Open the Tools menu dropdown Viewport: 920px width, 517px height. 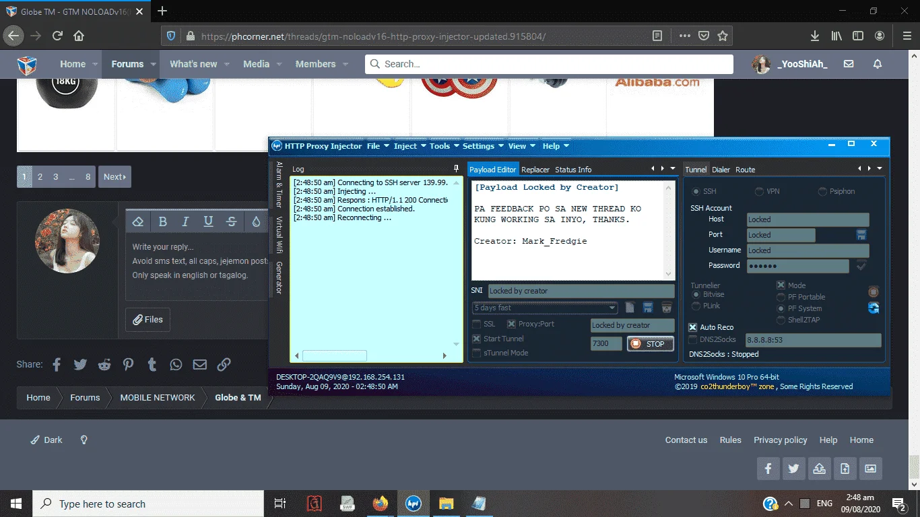445,146
